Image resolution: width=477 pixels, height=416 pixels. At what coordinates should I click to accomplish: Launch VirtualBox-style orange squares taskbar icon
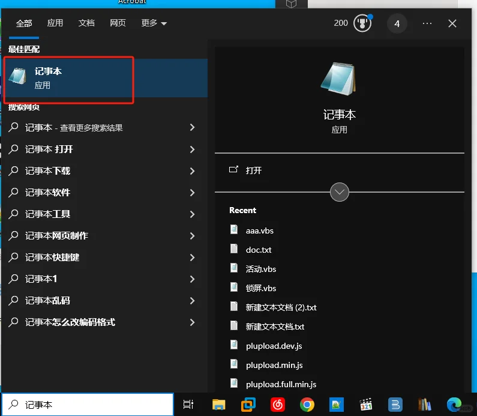(x=248, y=405)
